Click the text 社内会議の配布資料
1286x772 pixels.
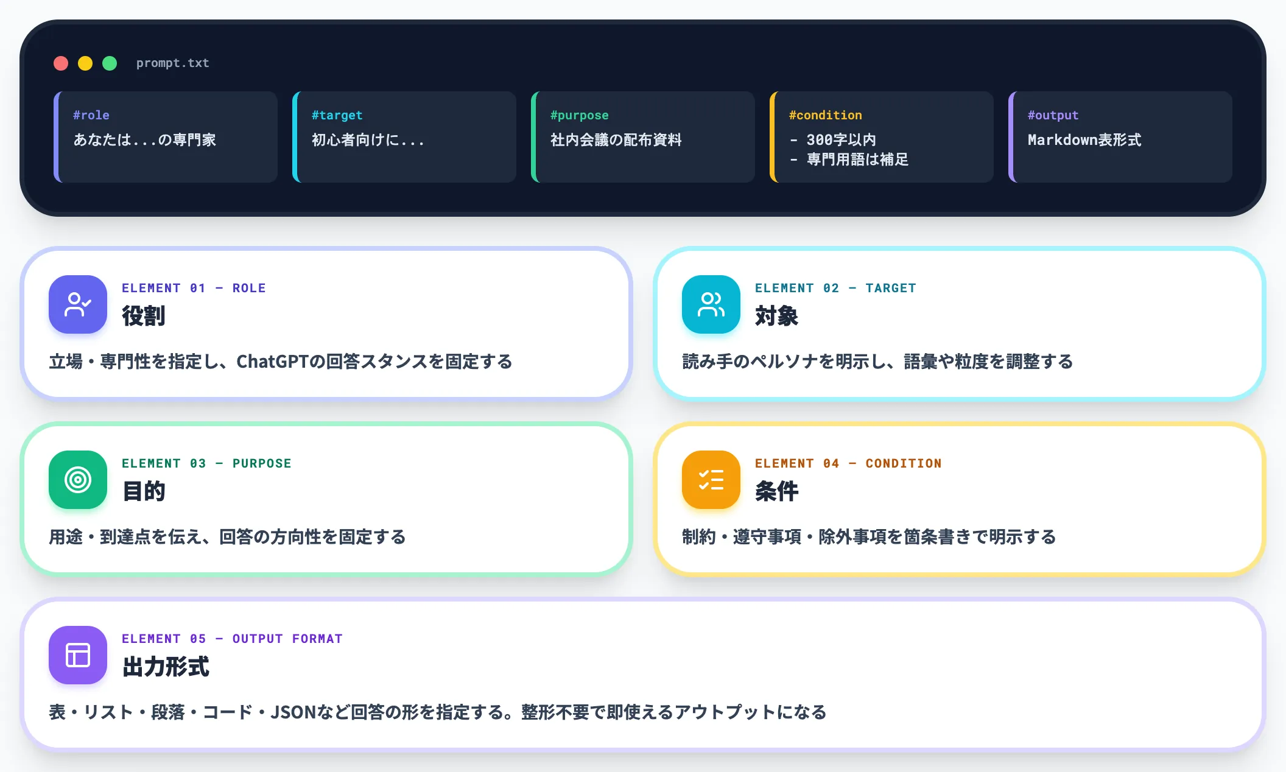(616, 140)
